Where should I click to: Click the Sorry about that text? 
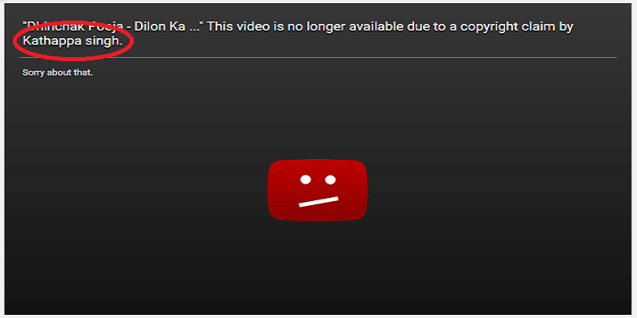click(x=57, y=73)
